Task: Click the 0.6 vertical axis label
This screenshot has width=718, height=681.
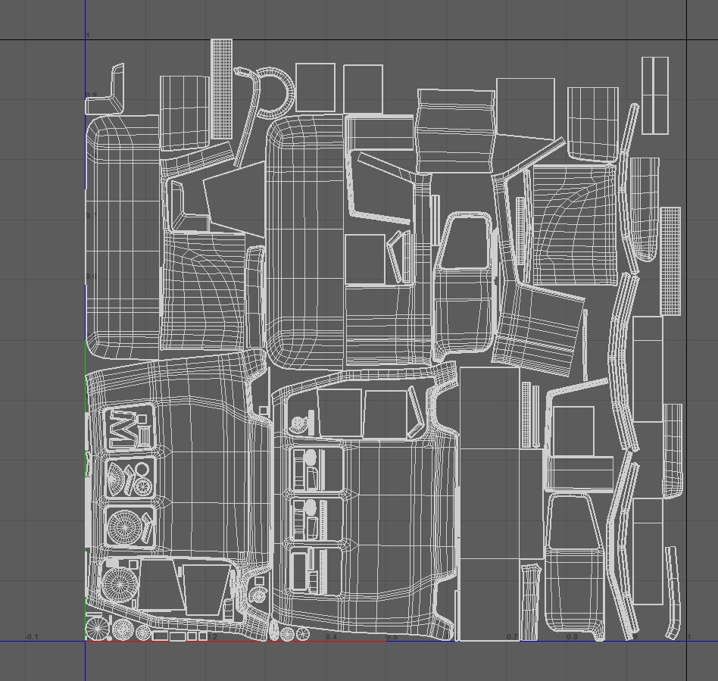Action: [x=91, y=276]
